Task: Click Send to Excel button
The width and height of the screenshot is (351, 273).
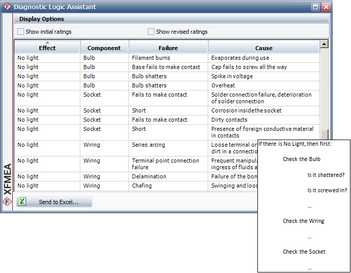Action: [x=54, y=202]
